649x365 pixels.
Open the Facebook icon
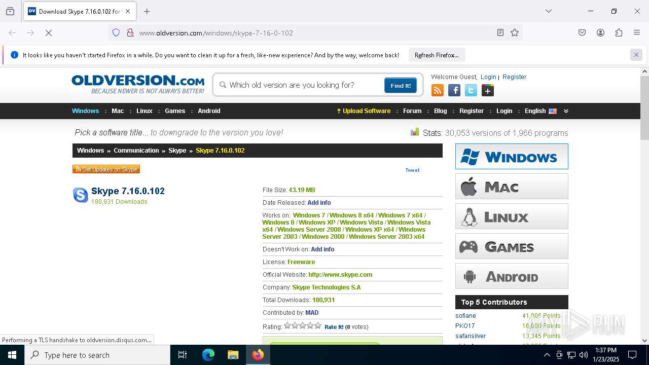(x=454, y=91)
